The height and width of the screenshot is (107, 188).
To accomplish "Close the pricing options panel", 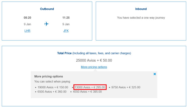I will [155, 74].
